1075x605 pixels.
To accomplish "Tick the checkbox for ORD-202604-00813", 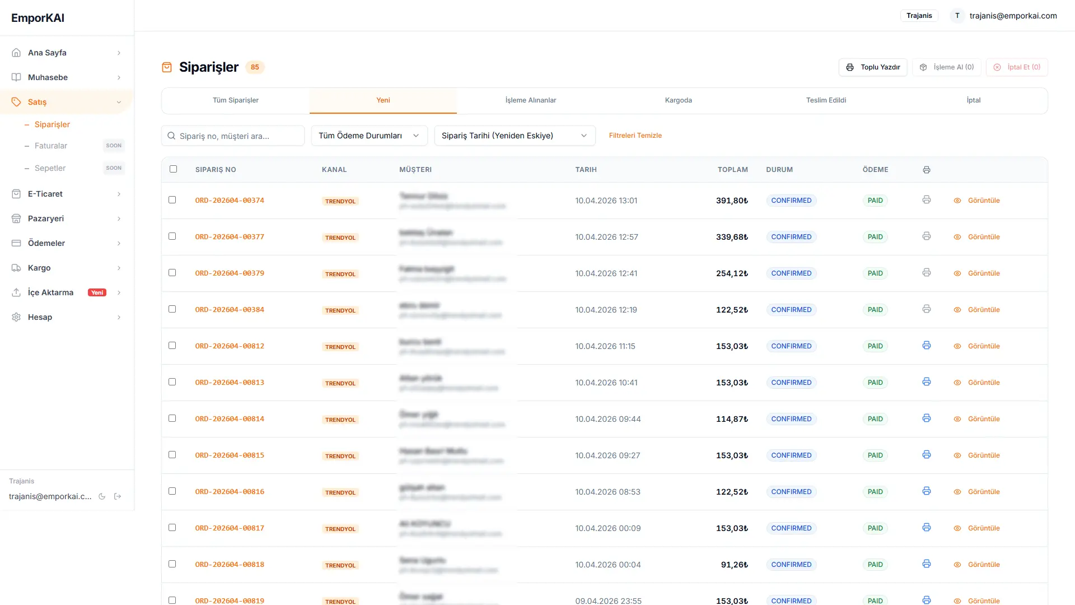I will point(172,382).
